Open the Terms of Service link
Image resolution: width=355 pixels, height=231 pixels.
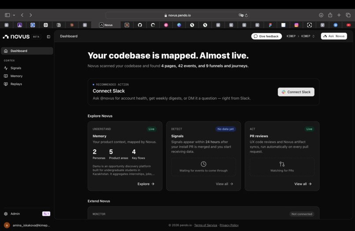point(206,225)
